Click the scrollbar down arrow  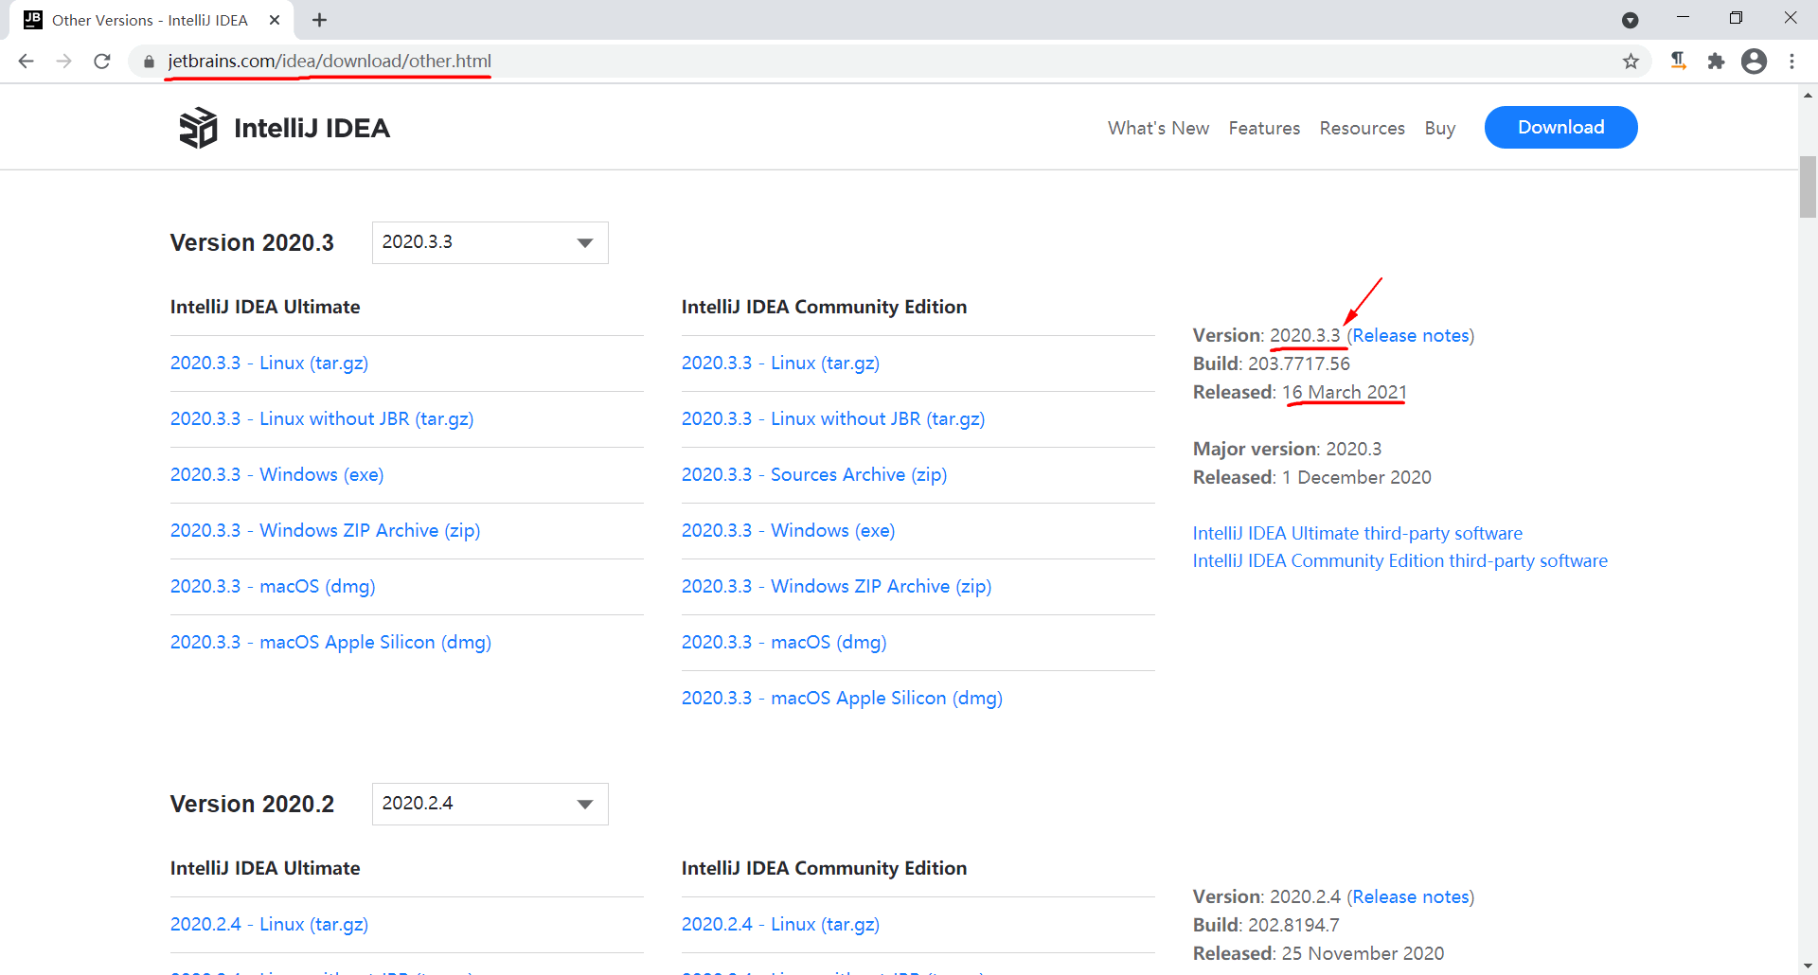pos(1809,966)
